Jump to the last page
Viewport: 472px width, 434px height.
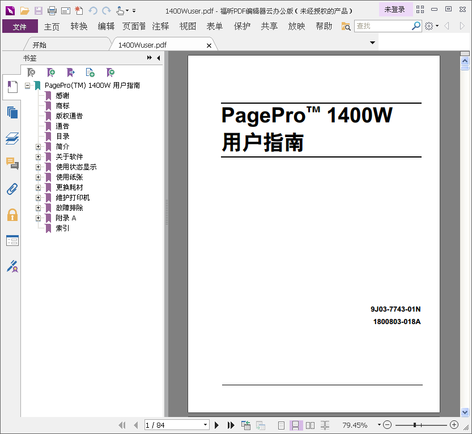coord(231,425)
